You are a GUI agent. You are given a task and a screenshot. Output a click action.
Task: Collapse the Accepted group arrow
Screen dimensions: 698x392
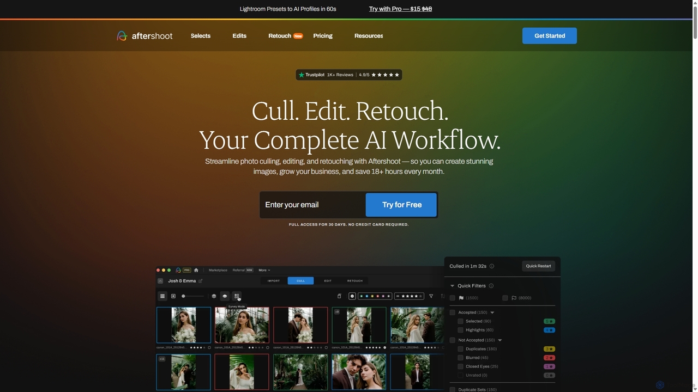pyautogui.click(x=492, y=313)
